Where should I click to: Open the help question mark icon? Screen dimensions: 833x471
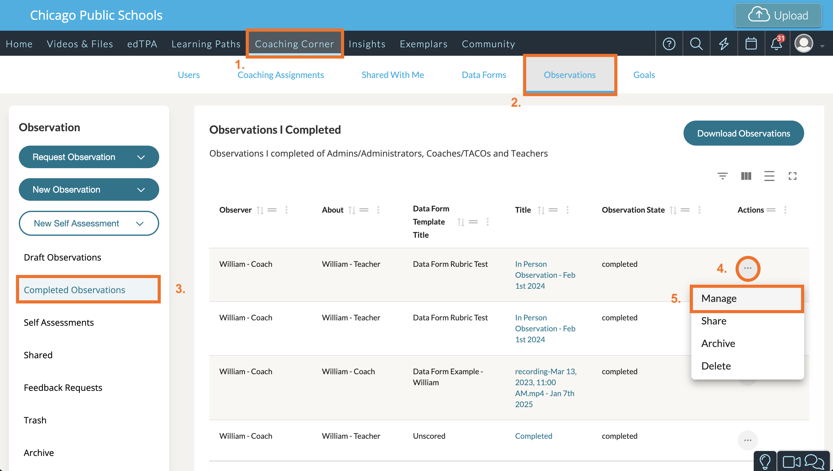coord(669,44)
